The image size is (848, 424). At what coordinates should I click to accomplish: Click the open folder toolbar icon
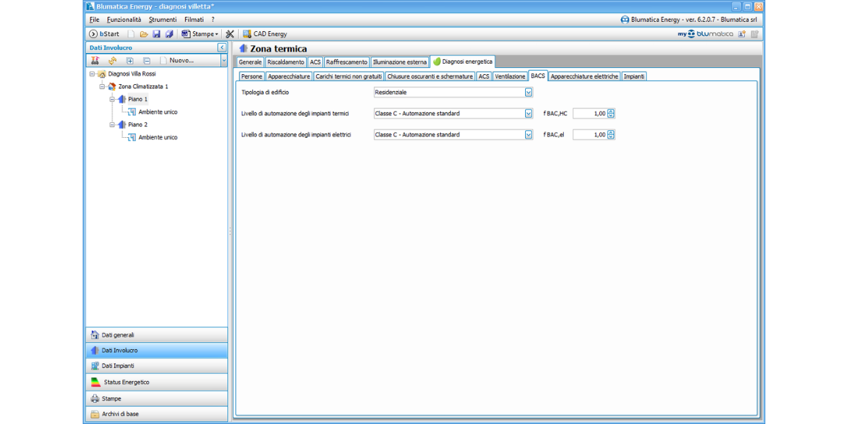click(x=143, y=34)
